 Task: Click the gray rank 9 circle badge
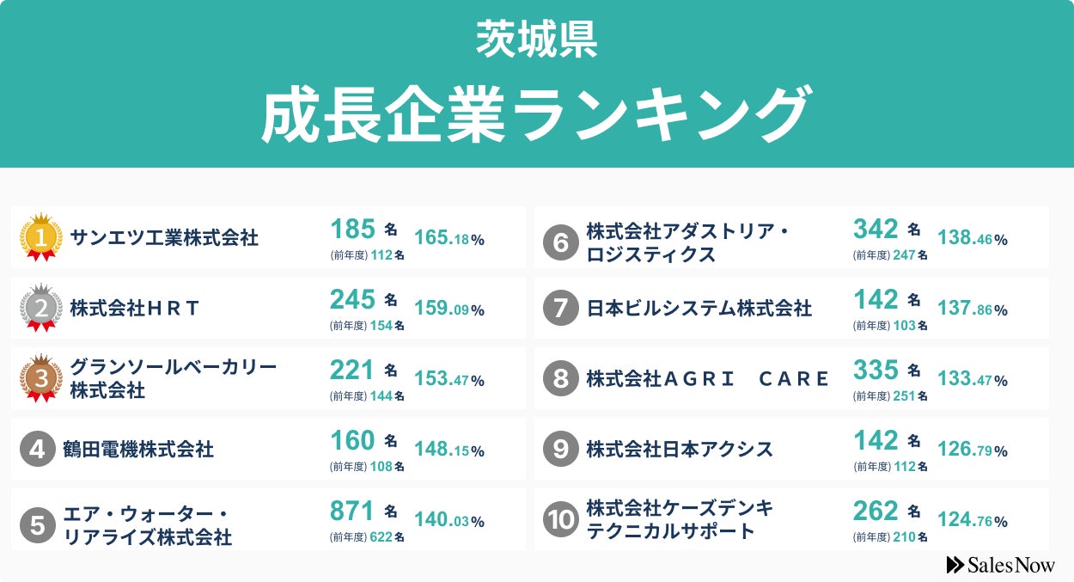point(560,449)
